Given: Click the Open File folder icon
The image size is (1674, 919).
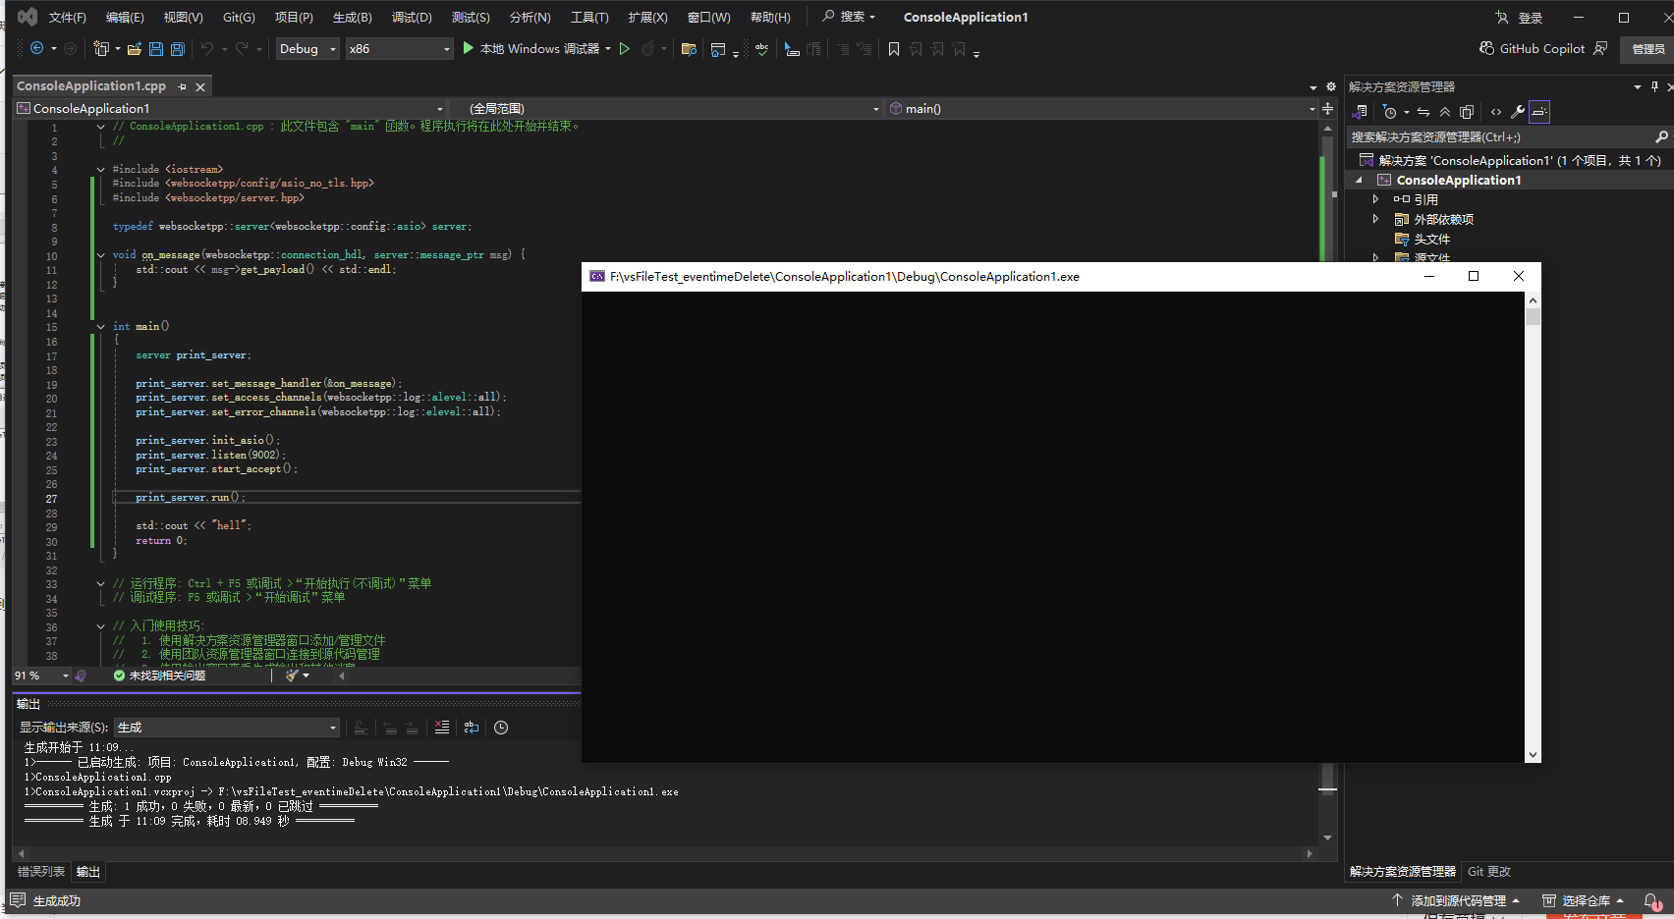Looking at the screenshot, I should tap(135, 48).
